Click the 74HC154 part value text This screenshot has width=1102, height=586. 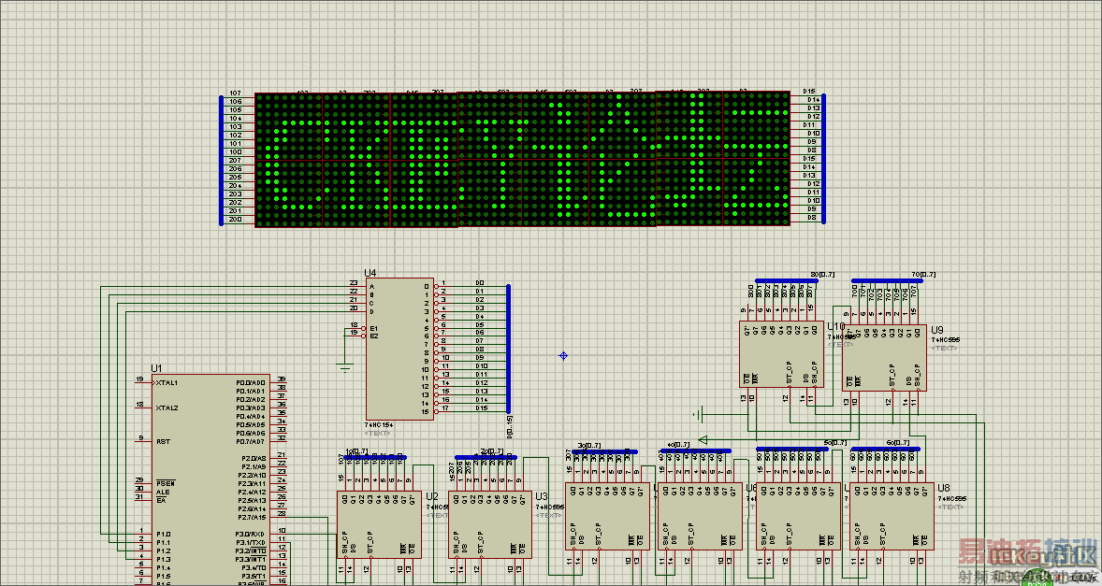(380, 425)
